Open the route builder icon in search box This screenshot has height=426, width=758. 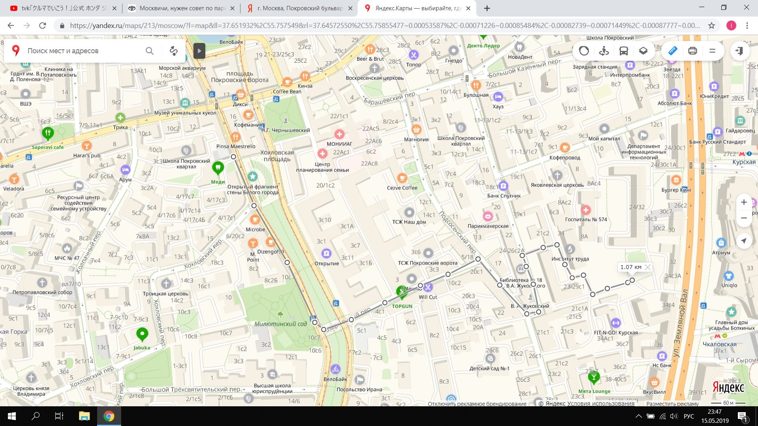click(173, 50)
